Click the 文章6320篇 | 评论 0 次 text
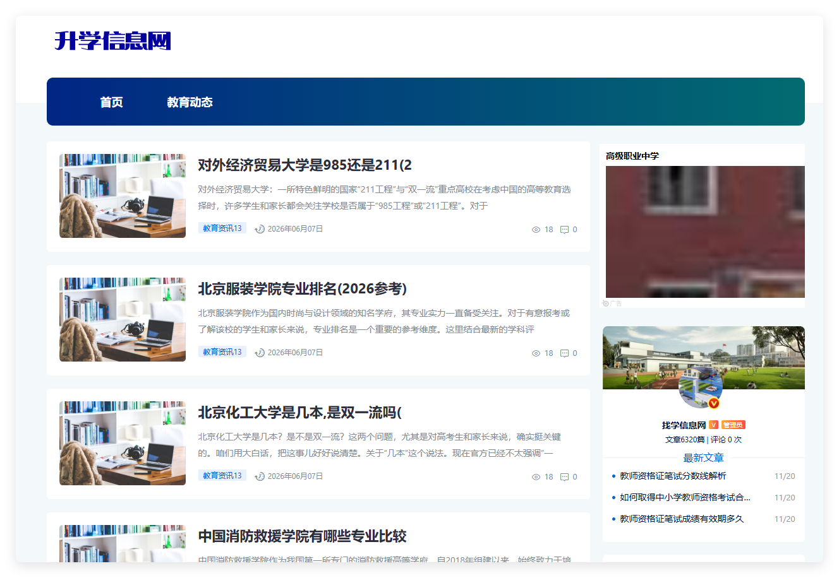This screenshot has width=839, height=578. tap(703, 440)
